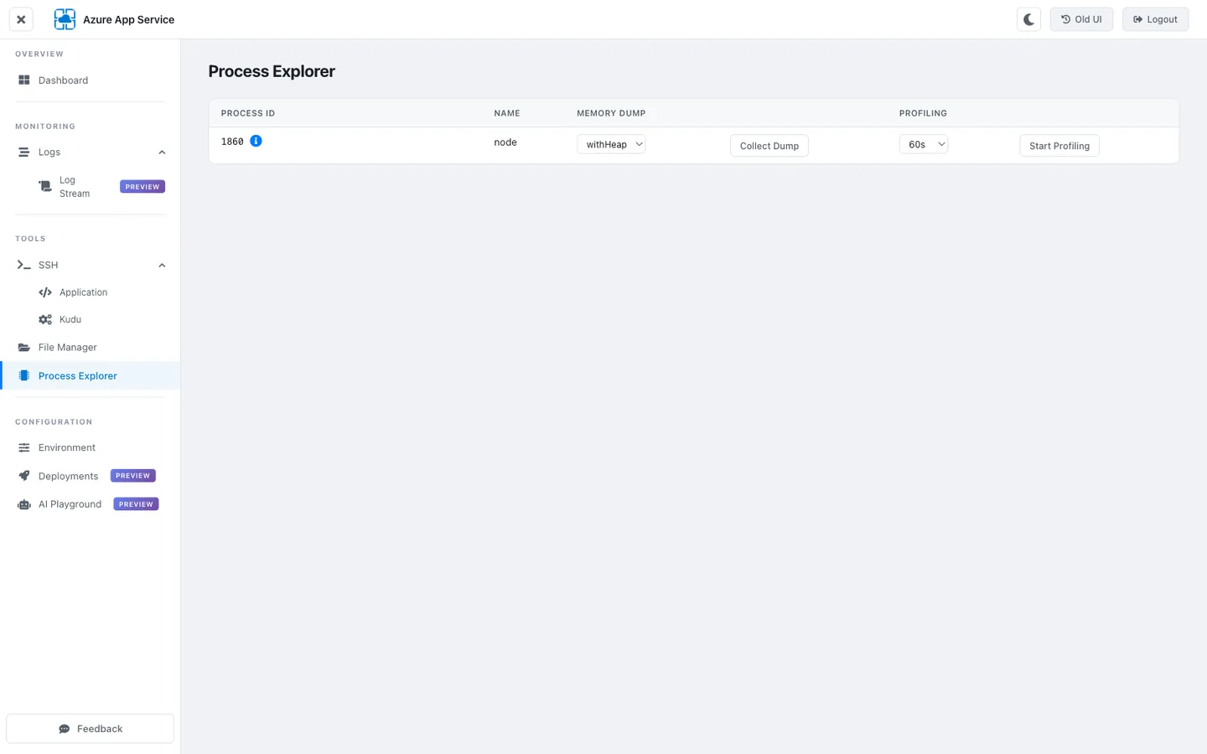Open the Application SSH item

pos(91,292)
